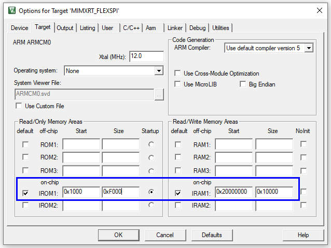This screenshot has width=331, height=248.
Task: Click the ROM2 Start field
Action: tap(81, 157)
